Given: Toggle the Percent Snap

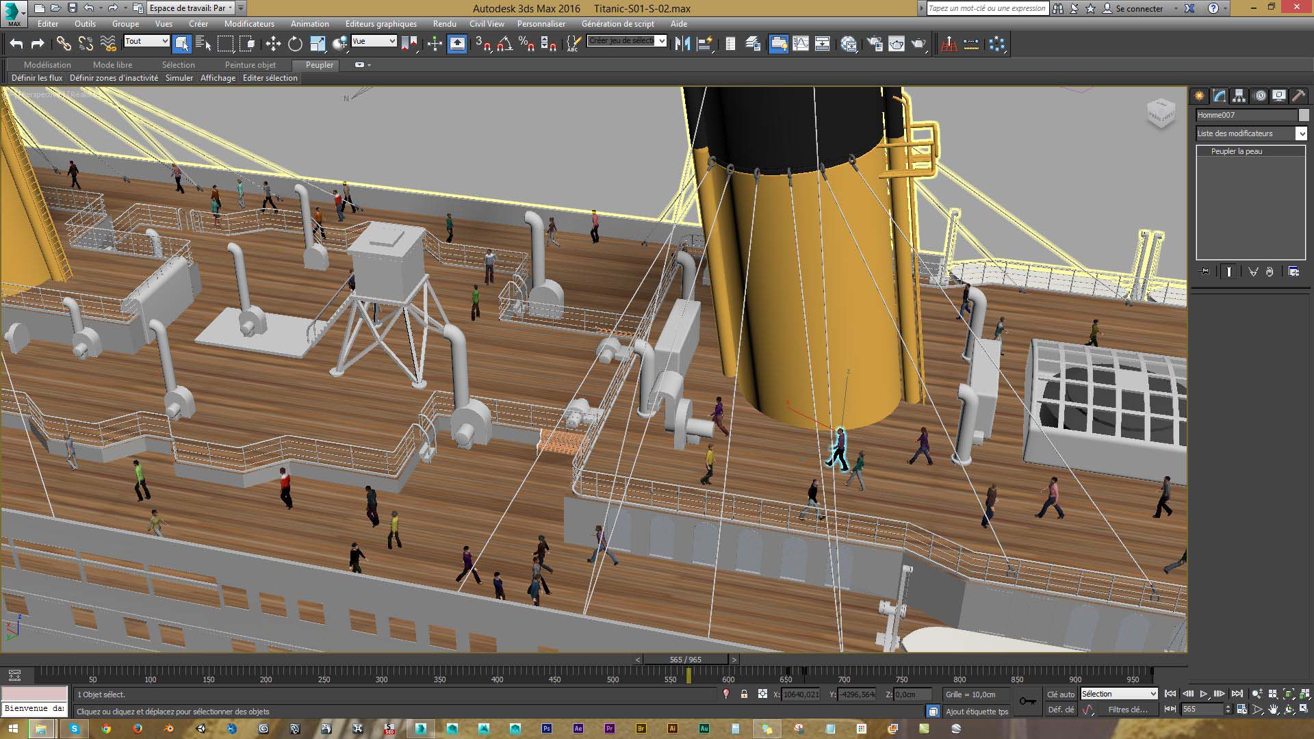Looking at the screenshot, I should 526,44.
